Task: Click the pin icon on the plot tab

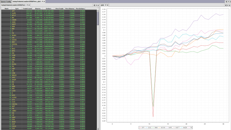Action: pos(106,5)
